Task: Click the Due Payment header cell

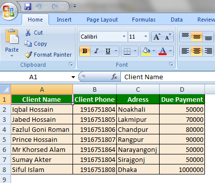Action: click(182, 99)
